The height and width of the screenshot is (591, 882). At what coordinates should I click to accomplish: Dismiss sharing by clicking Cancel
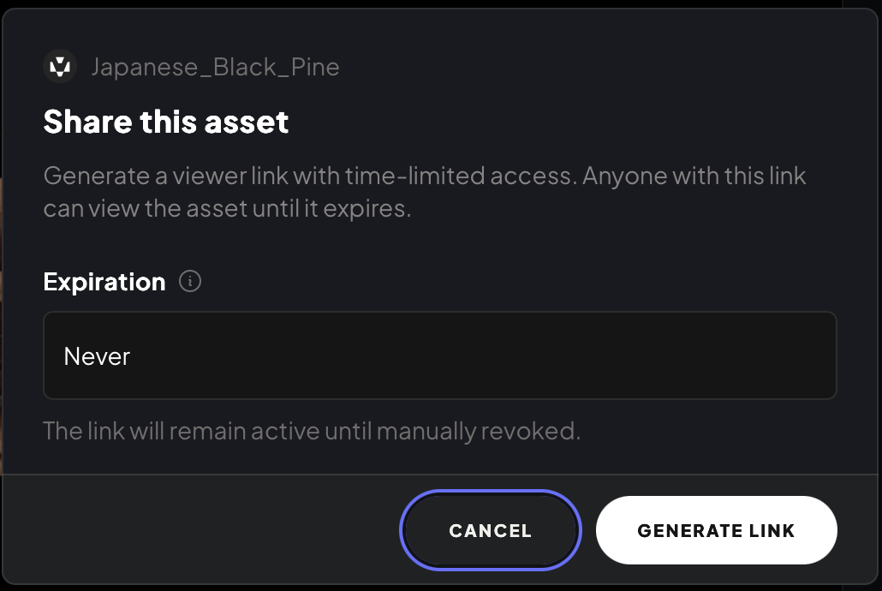coord(490,530)
